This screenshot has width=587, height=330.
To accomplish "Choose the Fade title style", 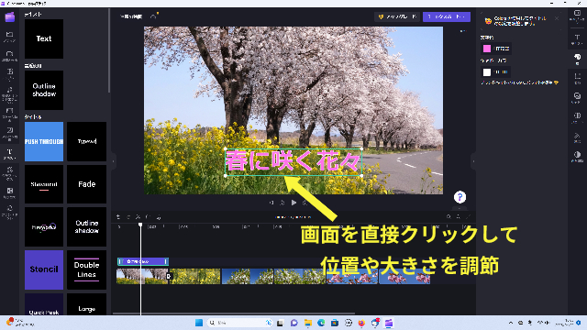I will pyautogui.click(x=86, y=184).
